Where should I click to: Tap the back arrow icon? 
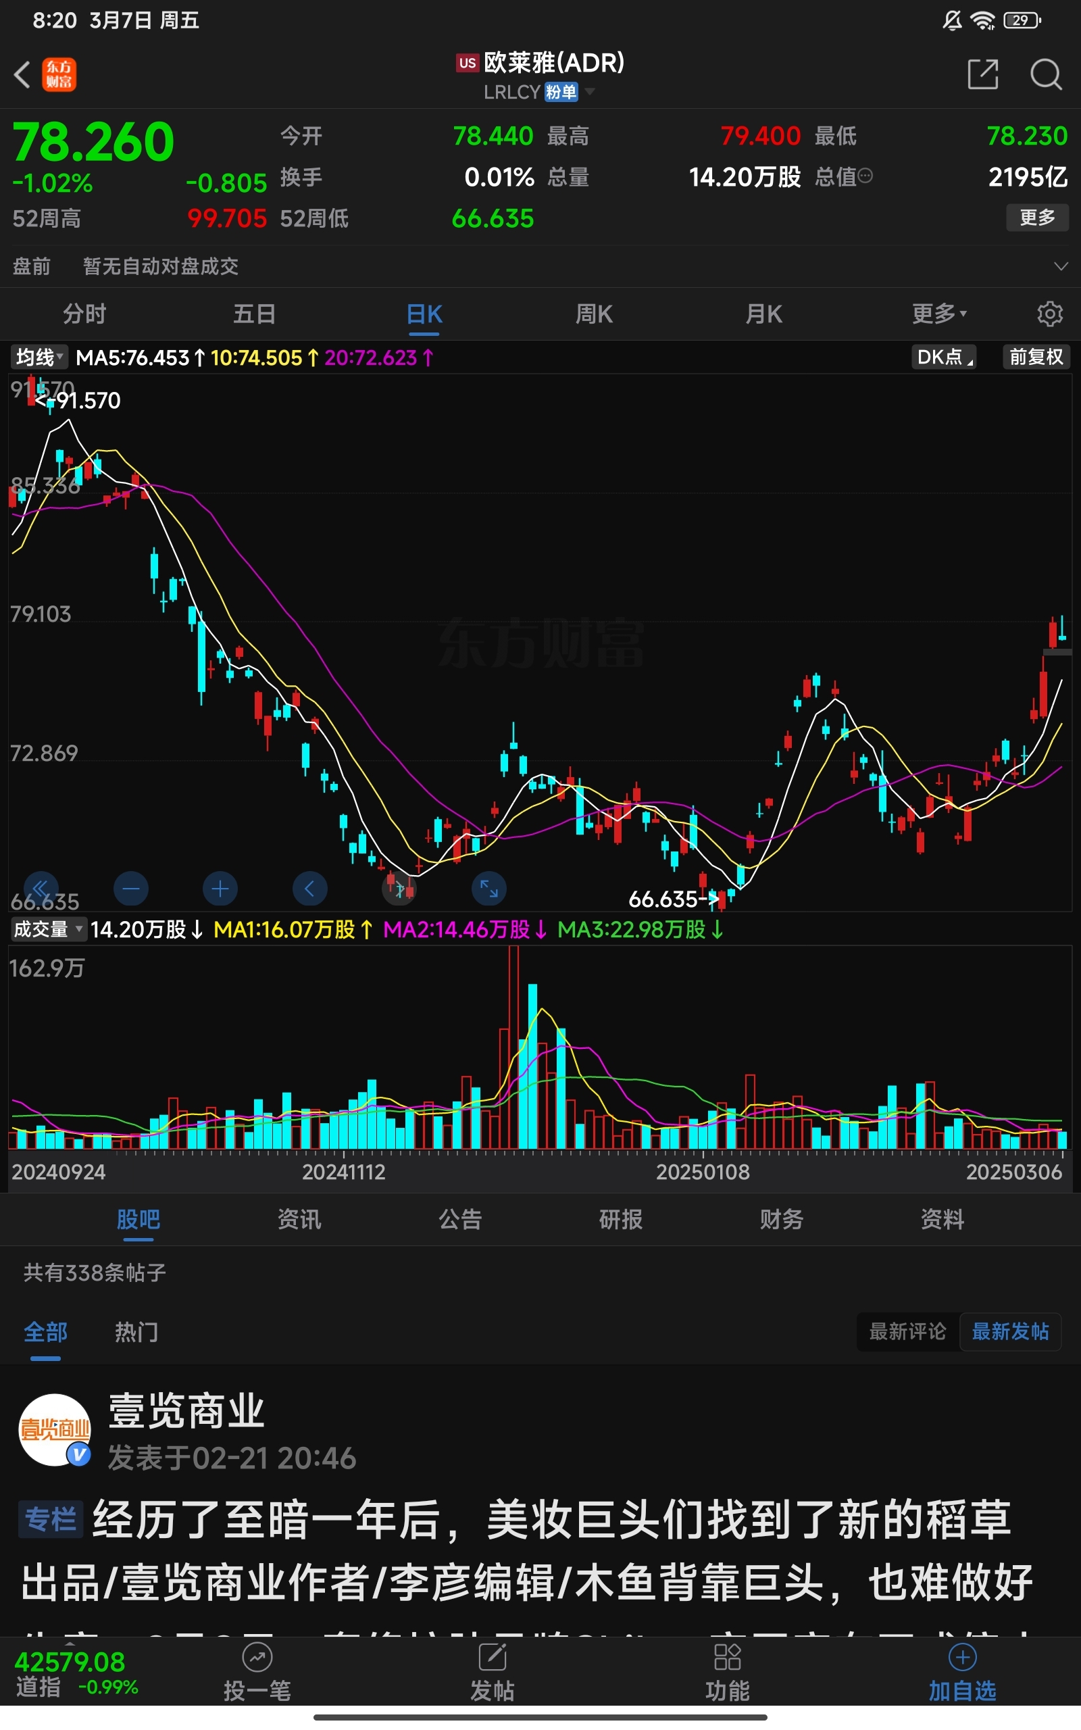pos(22,74)
